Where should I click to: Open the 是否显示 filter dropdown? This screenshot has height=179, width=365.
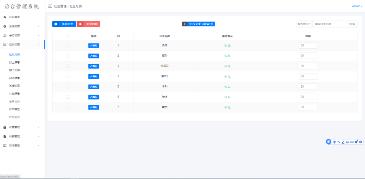304,24
